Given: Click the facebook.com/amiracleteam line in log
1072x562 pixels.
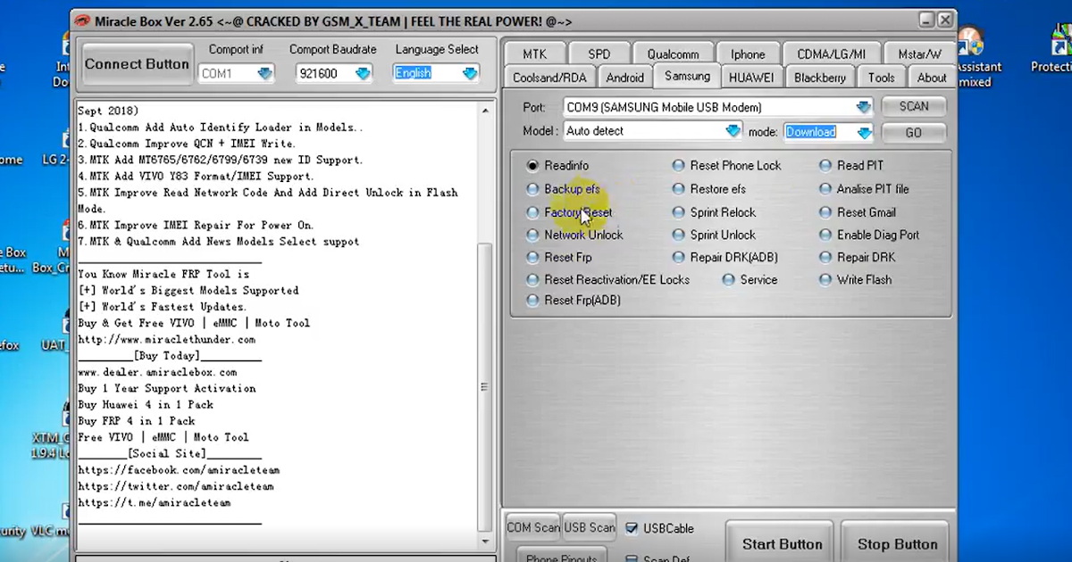Looking at the screenshot, I should (179, 470).
